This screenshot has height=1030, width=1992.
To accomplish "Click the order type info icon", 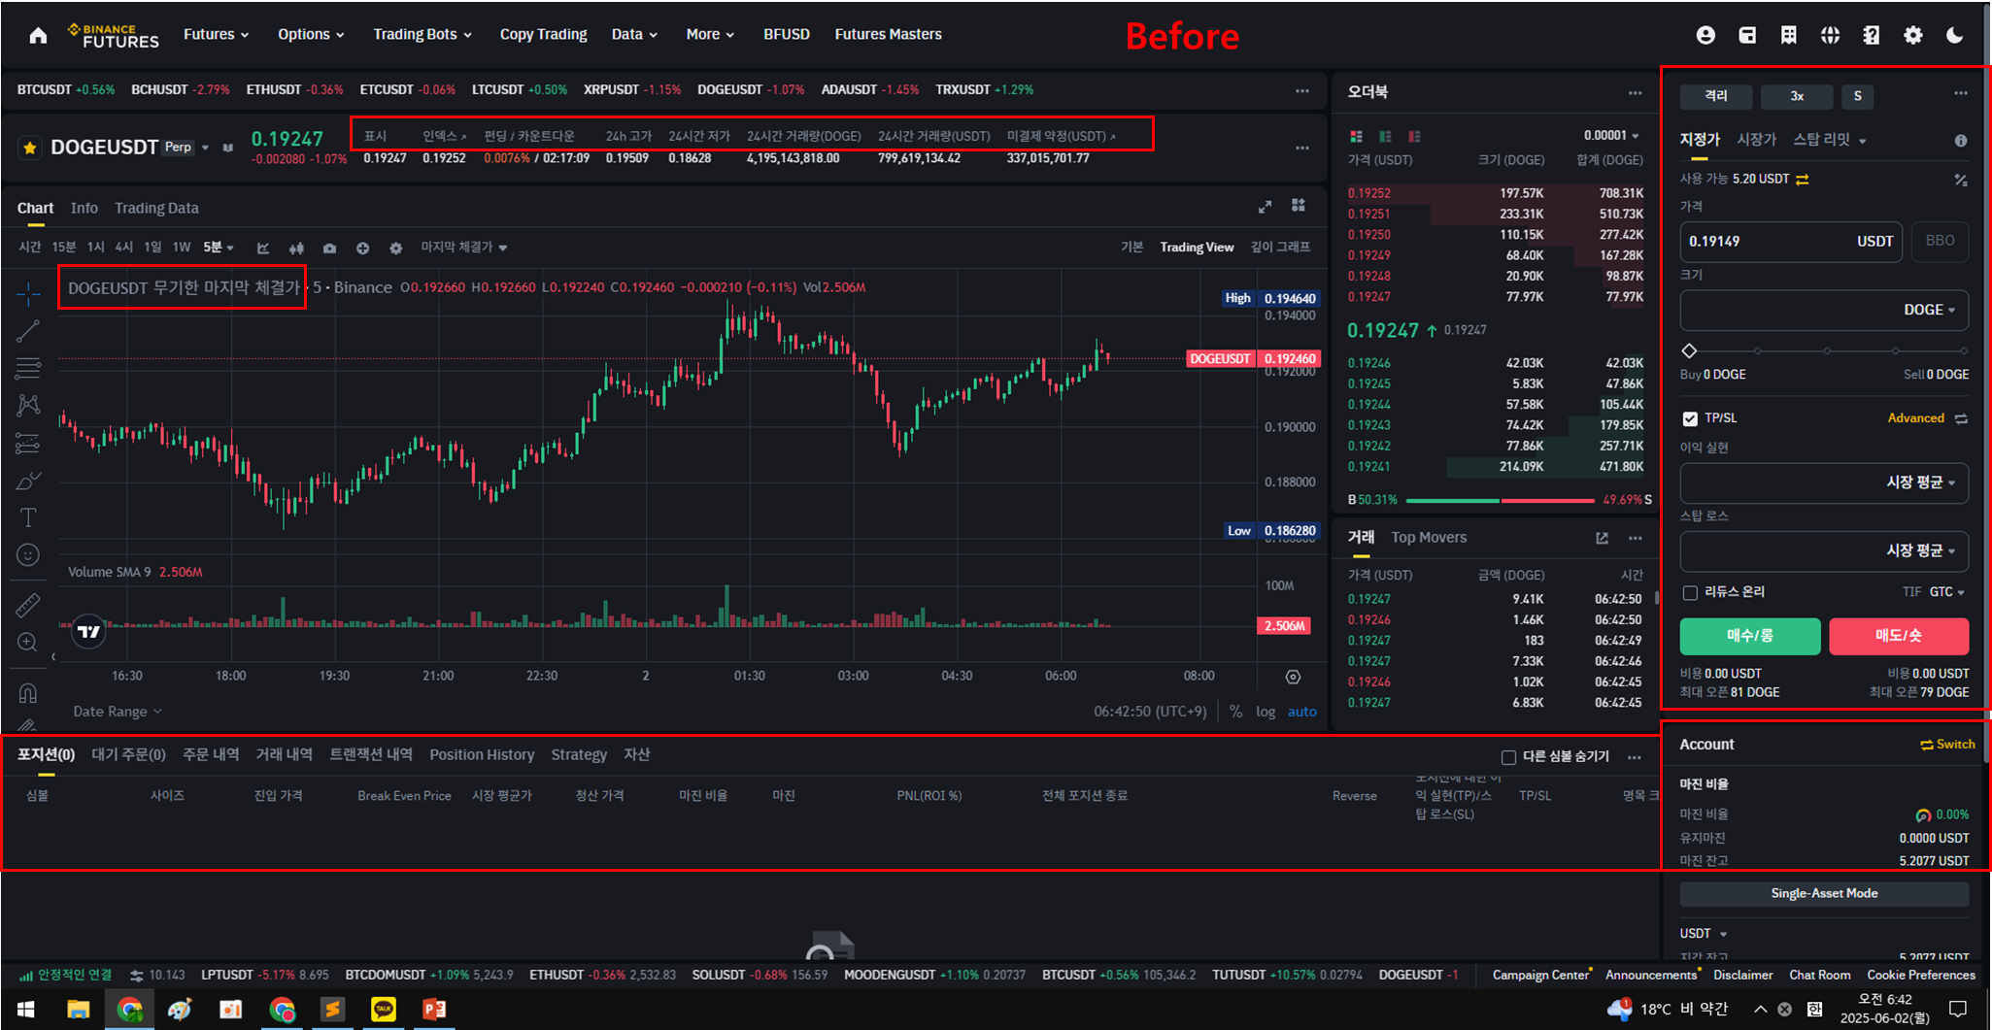I will pyautogui.click(x=1961, y=141).
